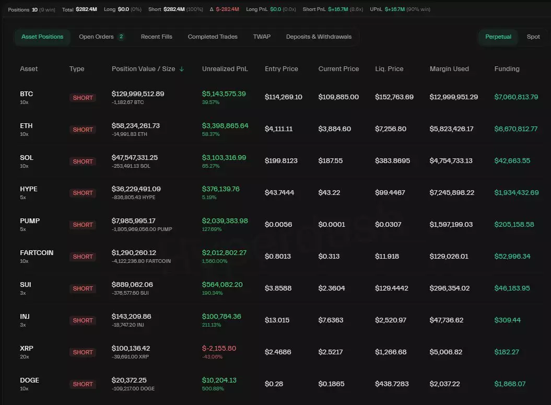This screenshot has width=551, height=405.
Task: Switch to Perpetual view
Action: 498,37
